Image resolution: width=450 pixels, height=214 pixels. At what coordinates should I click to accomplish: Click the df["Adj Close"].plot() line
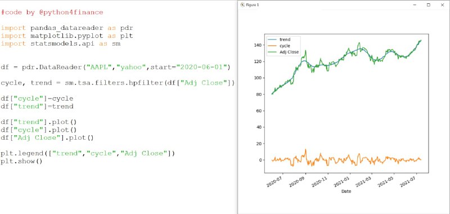pyautogui.click(x=47, y=137)
